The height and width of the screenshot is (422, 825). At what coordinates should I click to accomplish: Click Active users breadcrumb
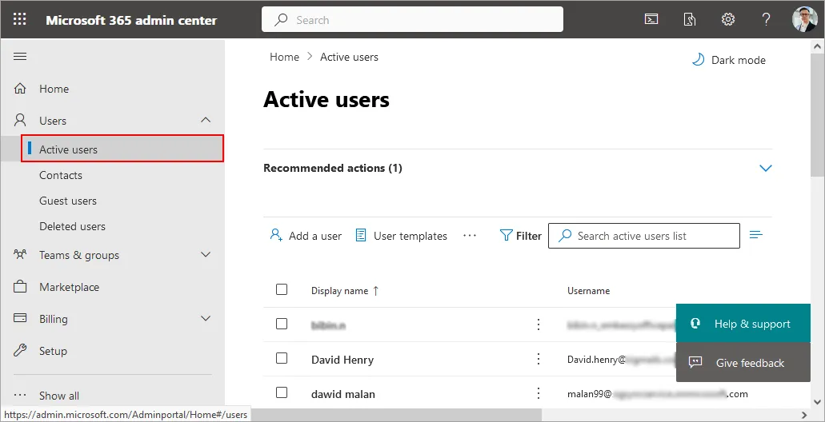point(349,57)
